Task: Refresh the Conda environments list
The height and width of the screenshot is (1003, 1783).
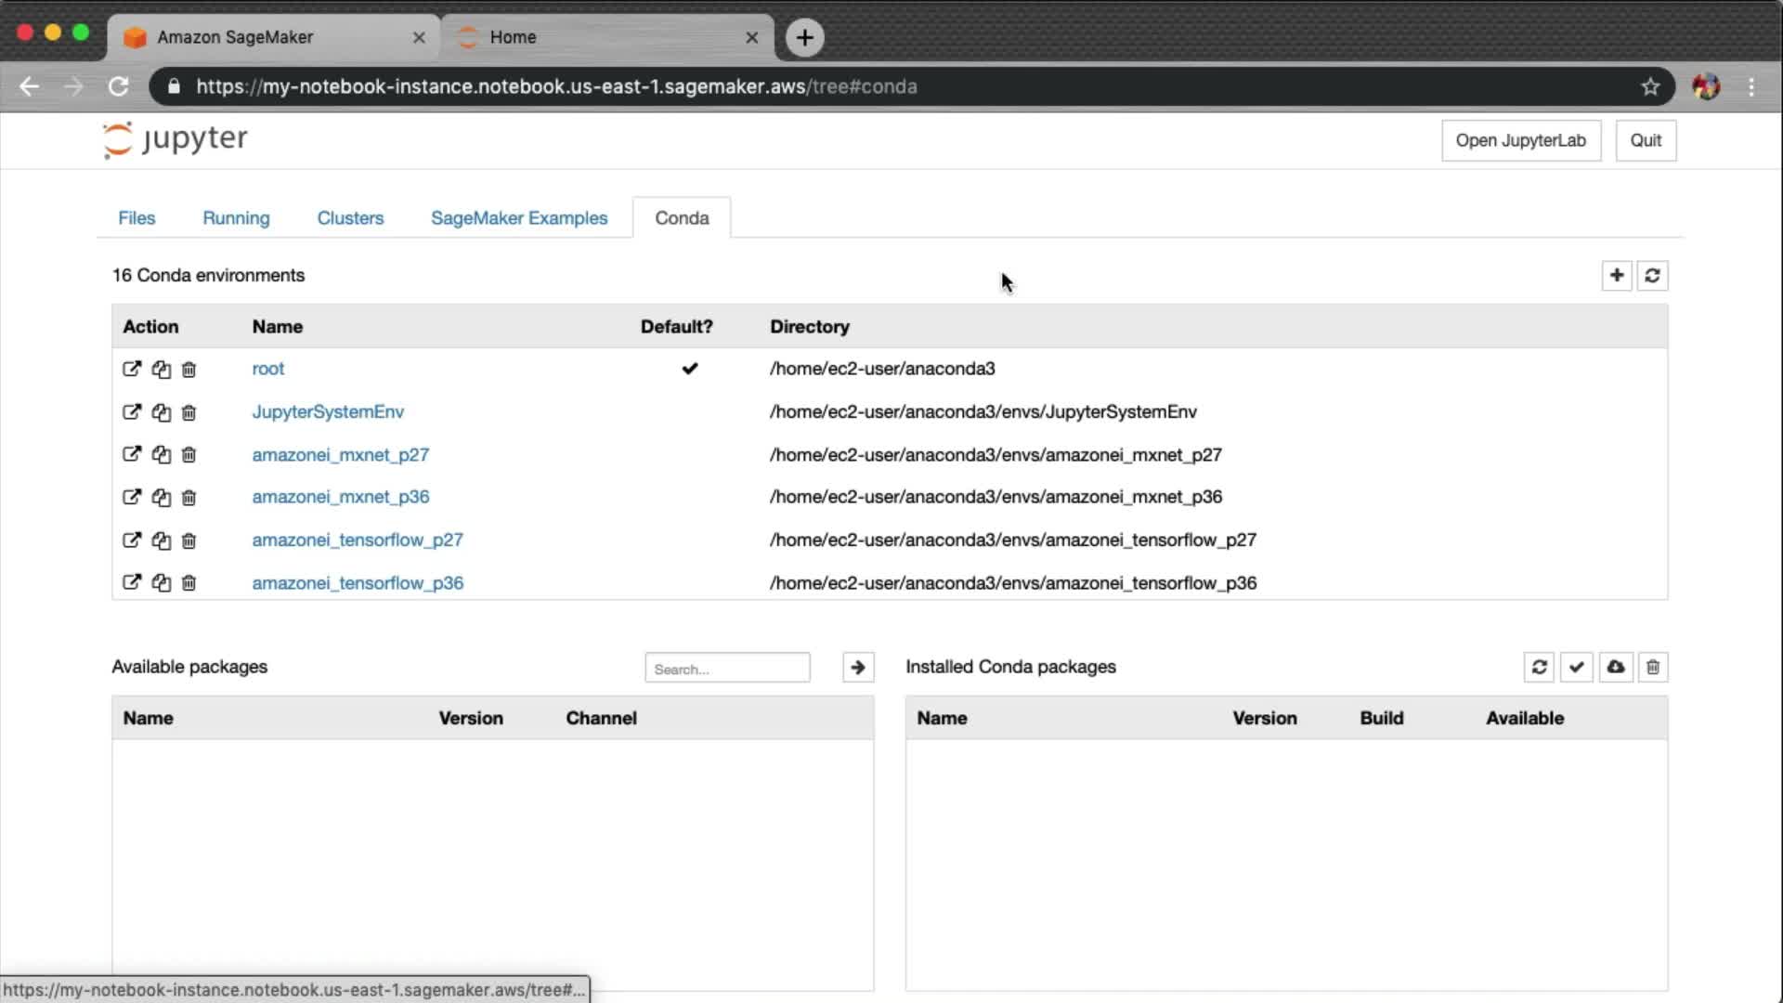Action: click(x=1652, y=275)
